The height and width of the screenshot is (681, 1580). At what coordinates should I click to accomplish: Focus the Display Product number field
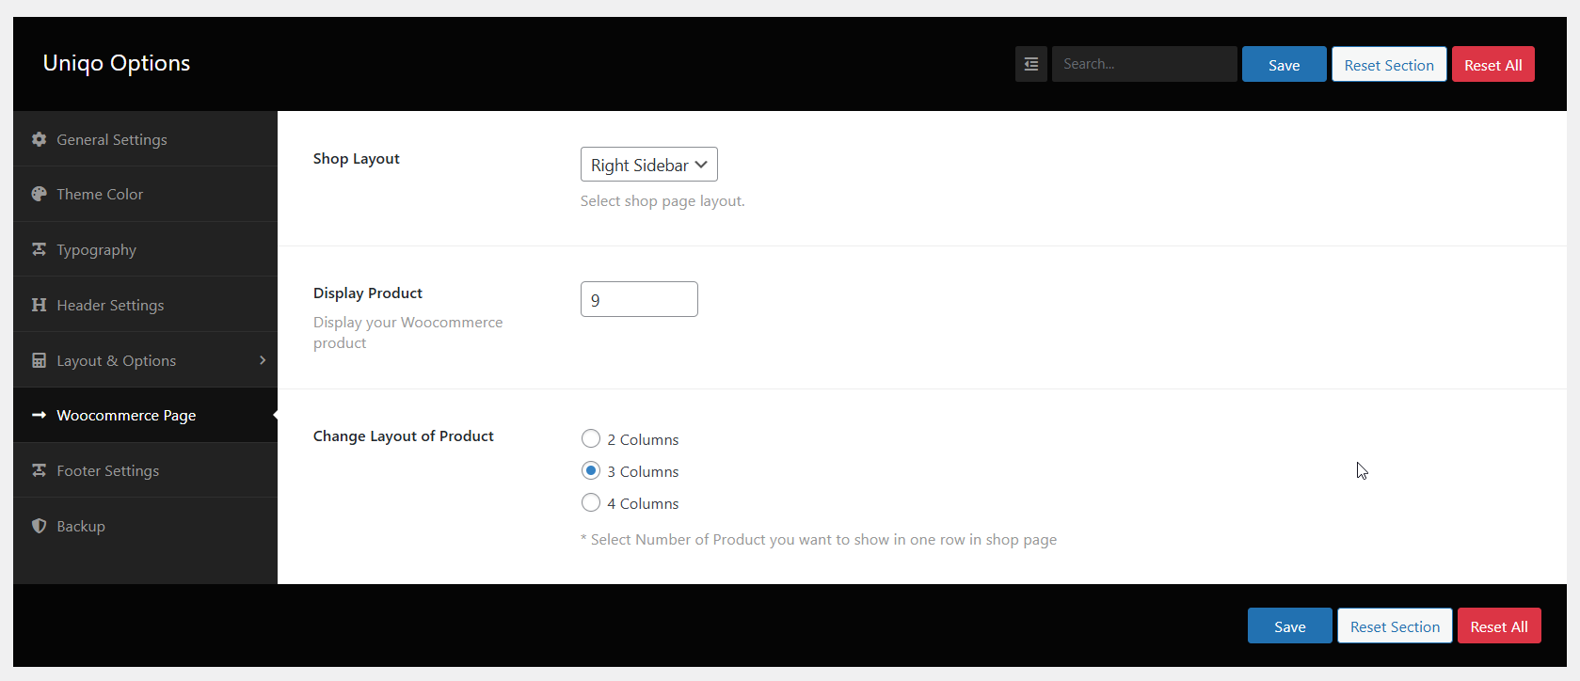639,300
